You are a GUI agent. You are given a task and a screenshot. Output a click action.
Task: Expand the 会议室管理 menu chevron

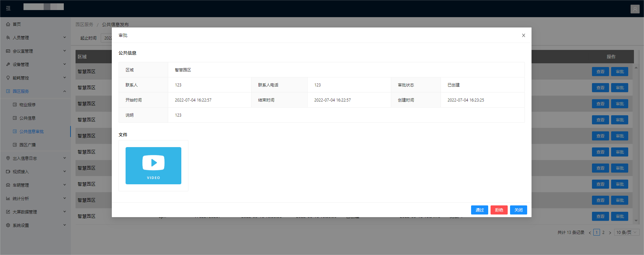64,51
